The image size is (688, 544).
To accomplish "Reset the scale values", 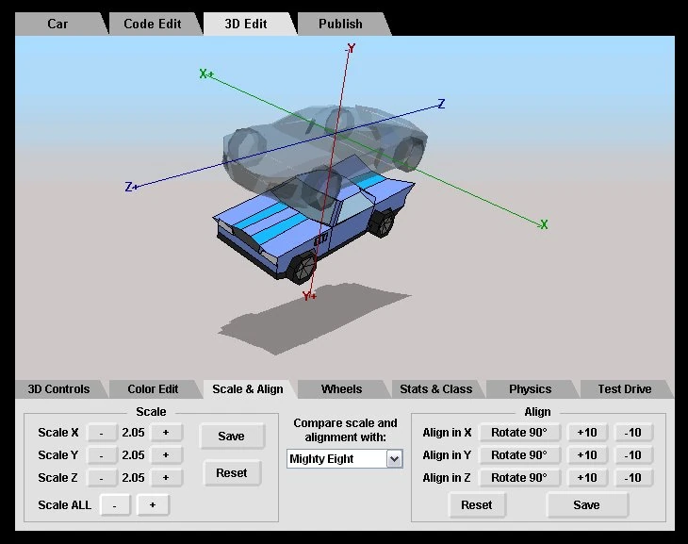I will pyautogui.click(x=231, y=473).
